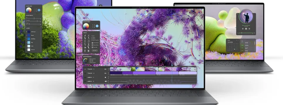
Task: Click the AUDIO - 2 waveform
Action: coord(153,81)
